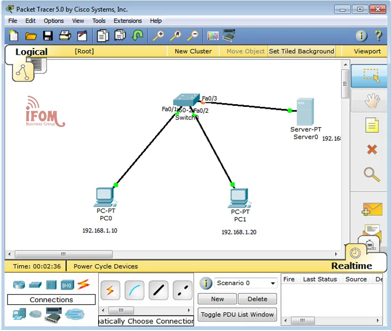391x331 pixels.
Task: Select the automatic connection lightning icon
Action: click(x=110, y=291)
